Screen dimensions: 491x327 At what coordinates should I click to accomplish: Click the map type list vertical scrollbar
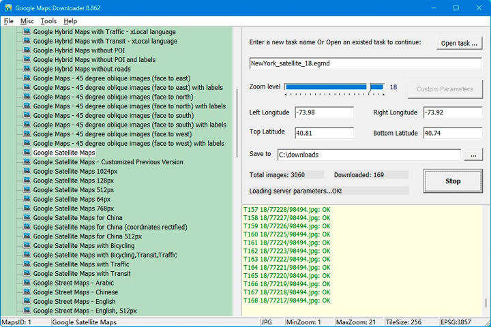pyautogui.click(x=237, y=123)
